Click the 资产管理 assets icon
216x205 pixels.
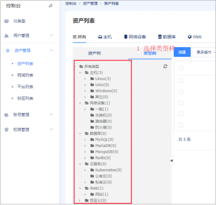click(7, 51)
